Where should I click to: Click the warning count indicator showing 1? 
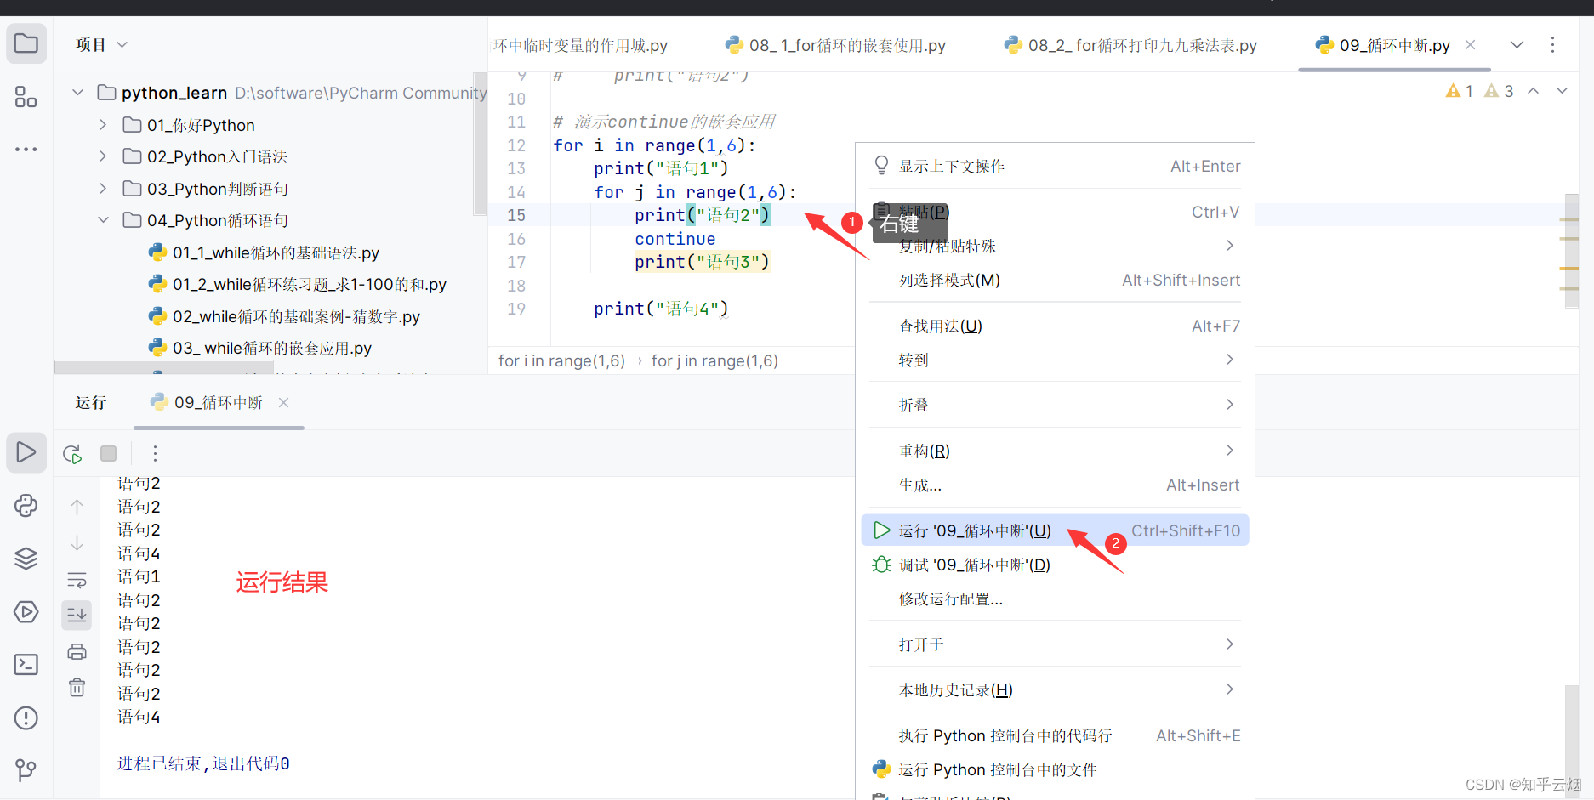coord(1460,91)
